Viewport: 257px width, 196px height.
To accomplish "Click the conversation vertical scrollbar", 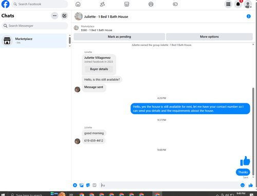I will [253, 132].
